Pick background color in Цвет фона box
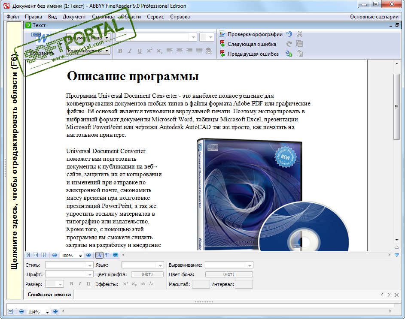Viewport: 405px width, 319px height. 229,274
